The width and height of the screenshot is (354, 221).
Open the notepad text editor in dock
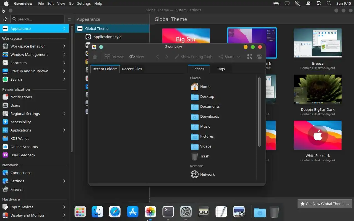[221, 212]
